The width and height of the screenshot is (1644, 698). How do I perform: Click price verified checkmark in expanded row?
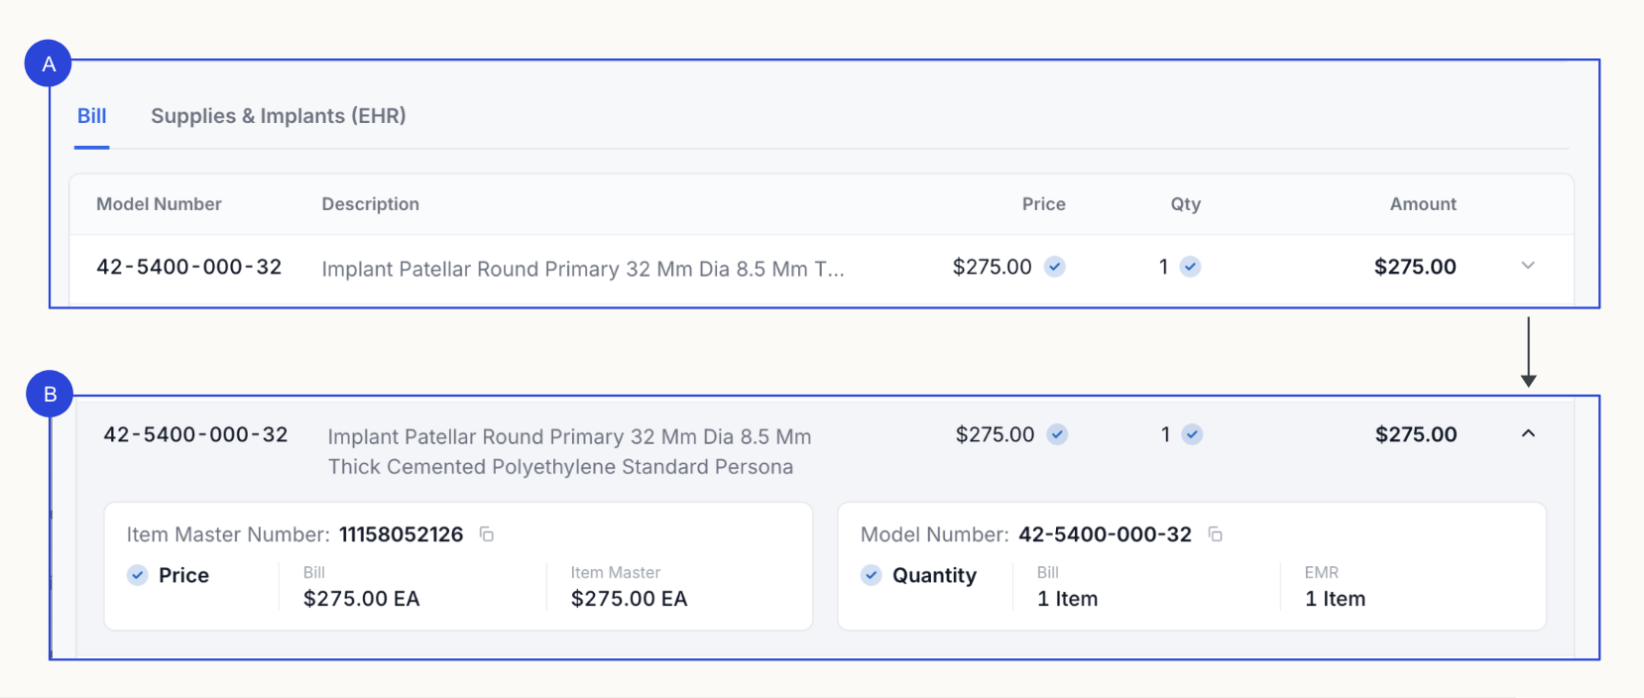1058,434
